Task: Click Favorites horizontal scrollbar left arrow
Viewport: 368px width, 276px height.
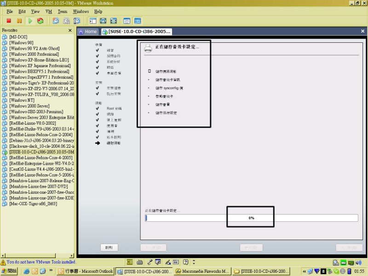Action: 3,256
